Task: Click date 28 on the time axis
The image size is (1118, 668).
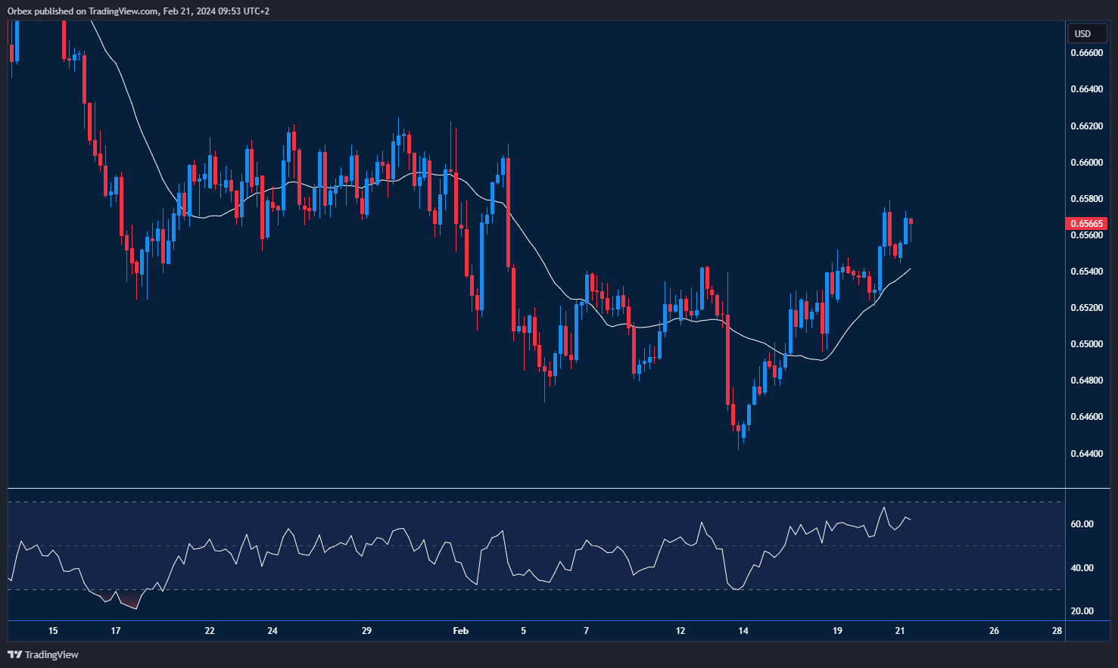Action: point(1057,631)
